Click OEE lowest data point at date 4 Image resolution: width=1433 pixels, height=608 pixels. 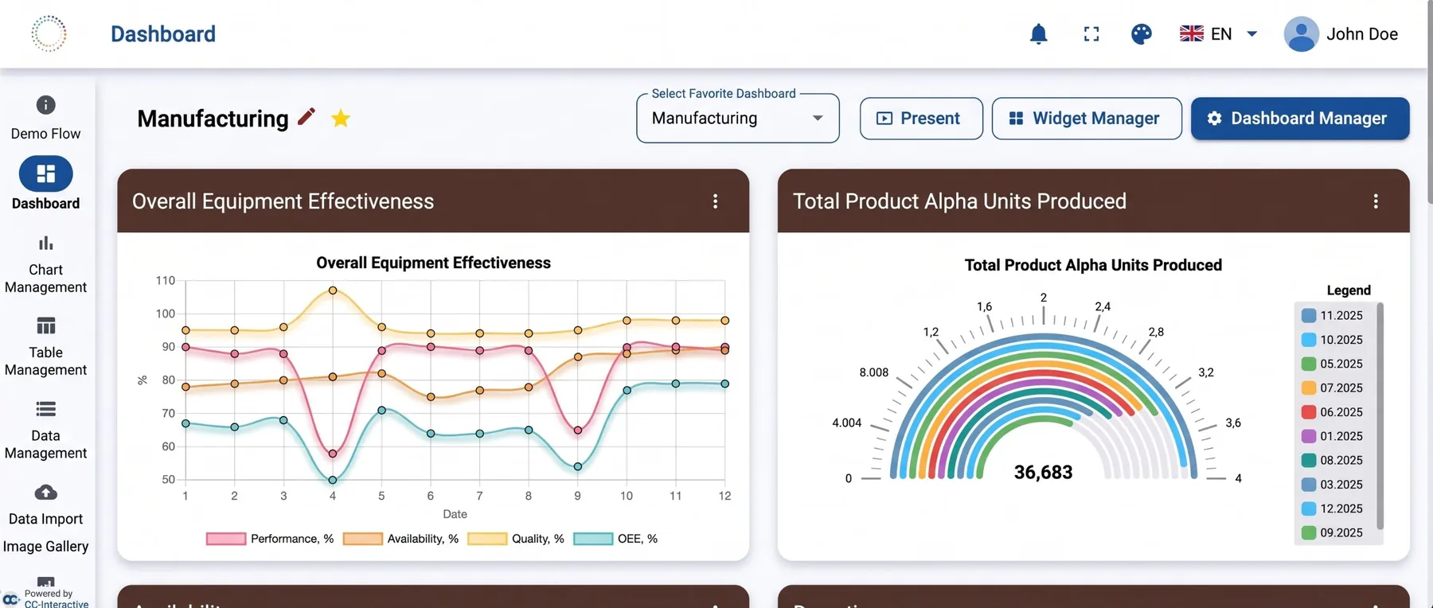point(333,480)
